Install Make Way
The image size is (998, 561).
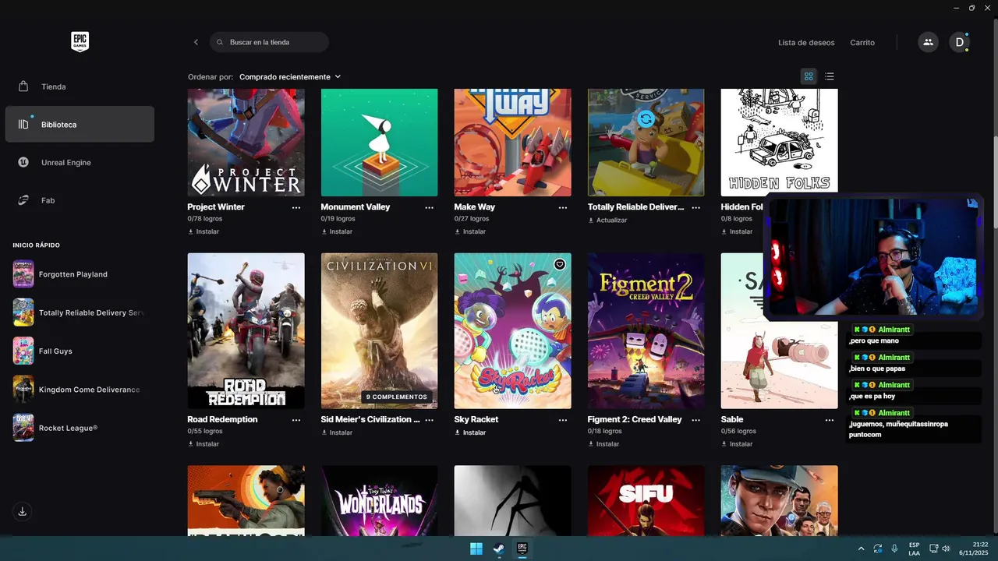470,231
